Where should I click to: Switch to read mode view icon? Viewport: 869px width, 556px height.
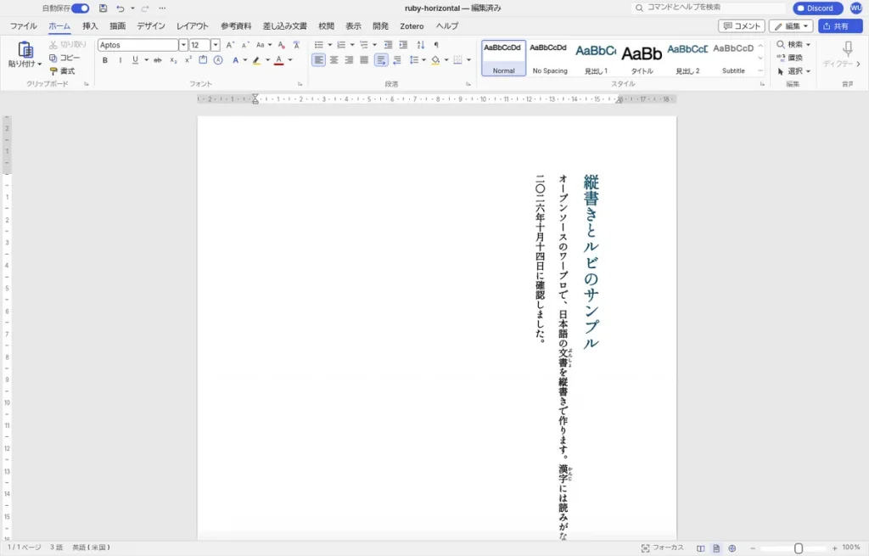tap(700, 548)
